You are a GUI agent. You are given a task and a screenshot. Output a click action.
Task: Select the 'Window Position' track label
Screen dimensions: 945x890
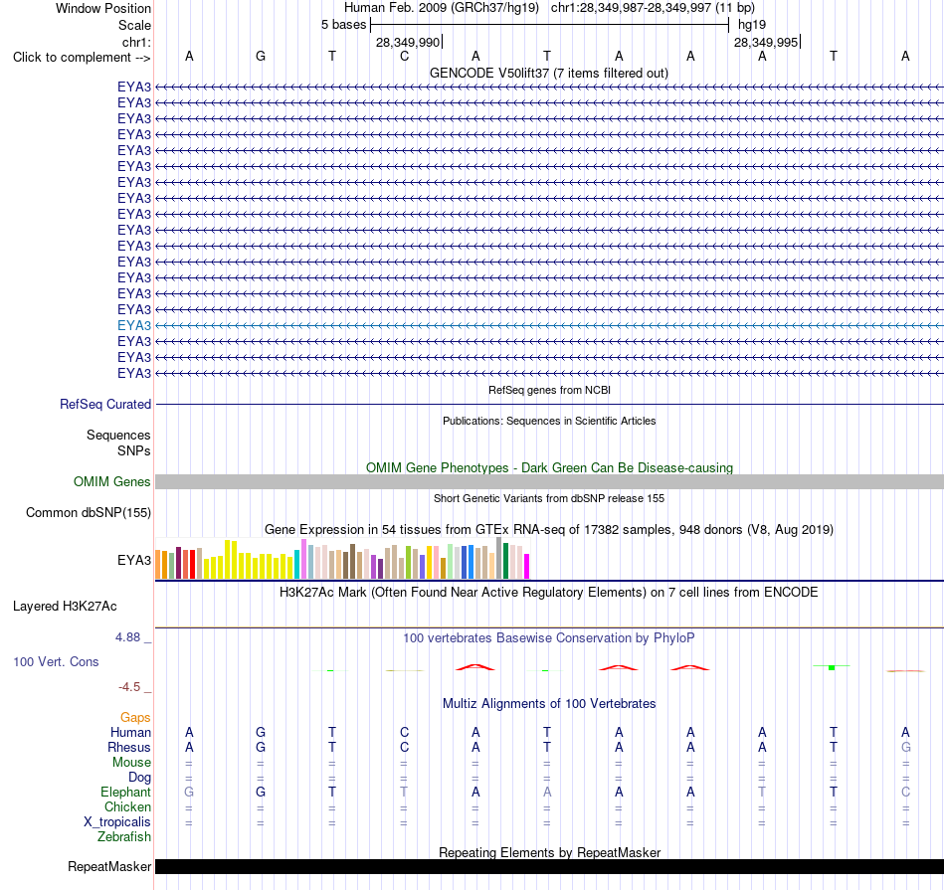coord(103,8)
